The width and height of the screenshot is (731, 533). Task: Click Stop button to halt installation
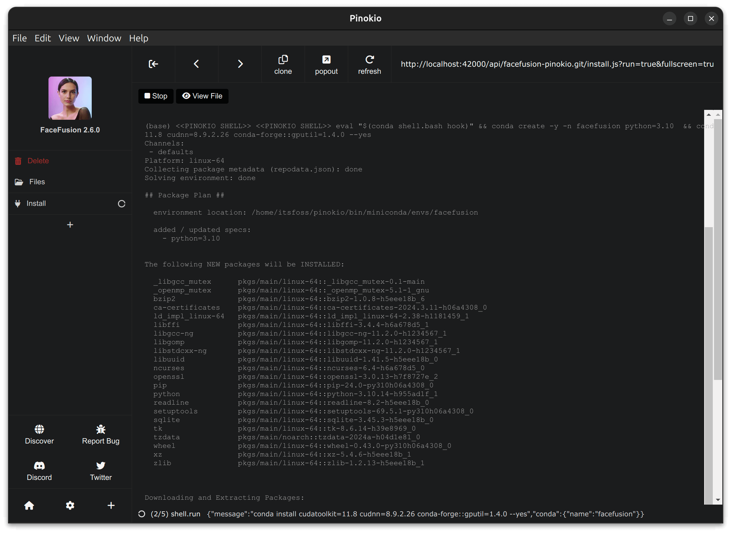[x=156, y=96]
